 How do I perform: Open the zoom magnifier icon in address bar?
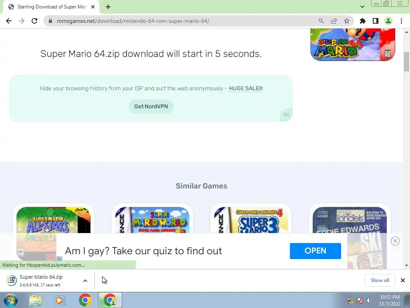pos(321,21)
